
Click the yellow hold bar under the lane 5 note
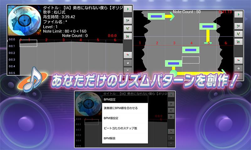(208, 36)
